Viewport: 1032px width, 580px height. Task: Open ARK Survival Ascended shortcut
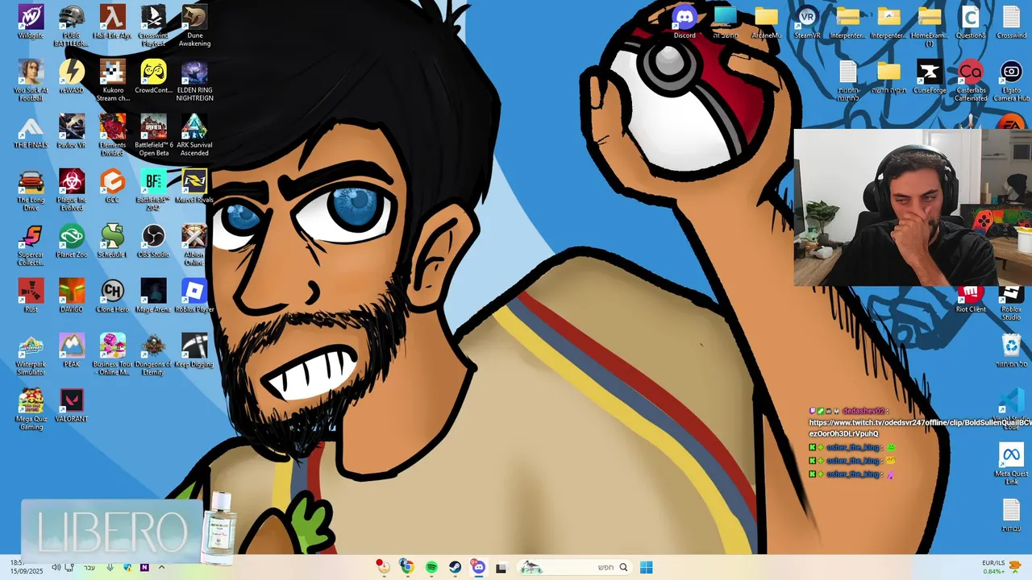(x=194, y=135)
